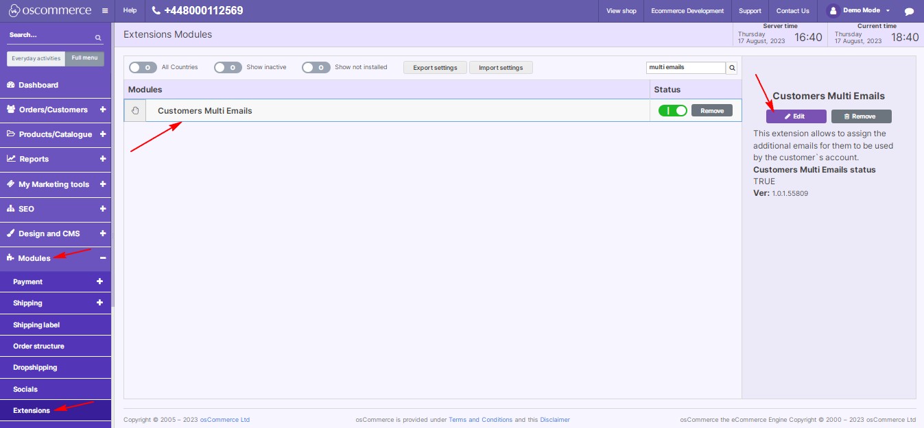Click the oscommerce logo
The image size is (924, 428).
point(49,10)
